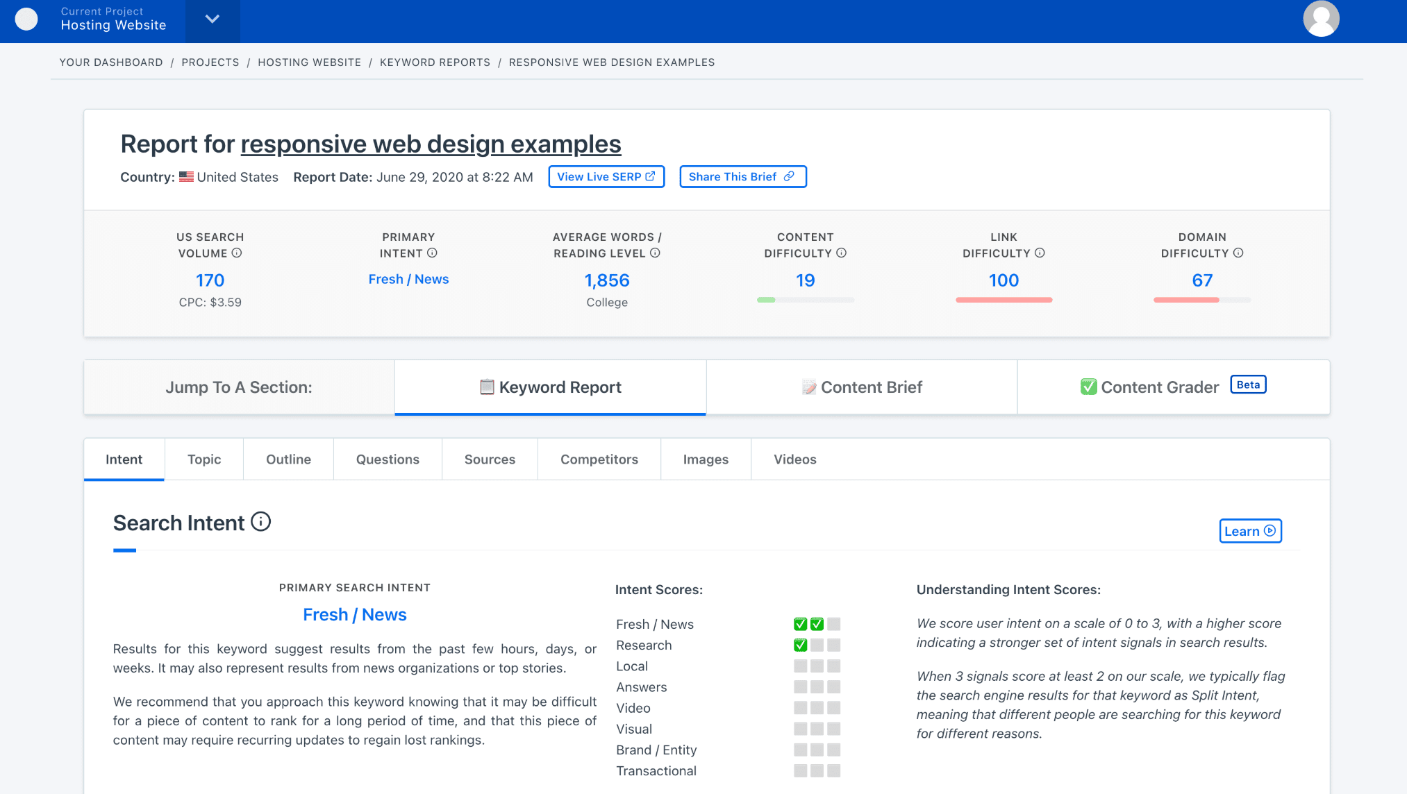Click the green check in Research score row
The width and height of the screenshot is (1407, 794).
pyautogui.click(x=800, y=645)
